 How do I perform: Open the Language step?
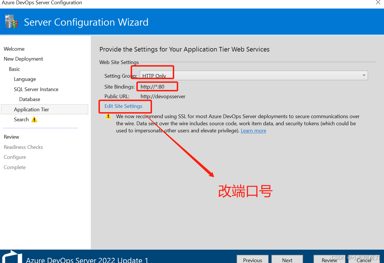[x=25, y=79]
